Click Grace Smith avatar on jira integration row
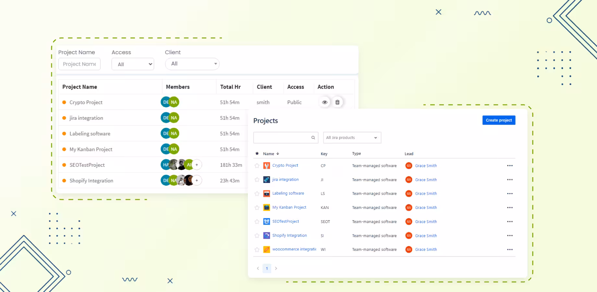The height and width of the screenshot is (292, 597). click(409, 180)
